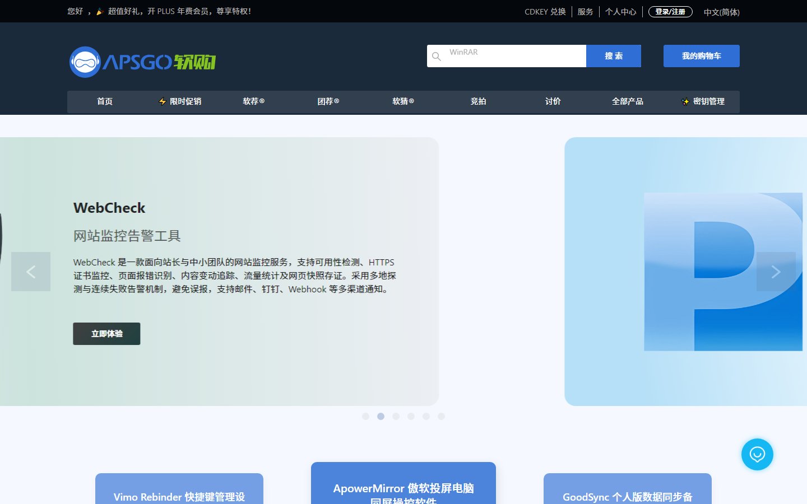Image resolution: width=807 pixels, height=504 pixels.
Task: Open the 讨价 nav item
Action: [x=553, y=101]
